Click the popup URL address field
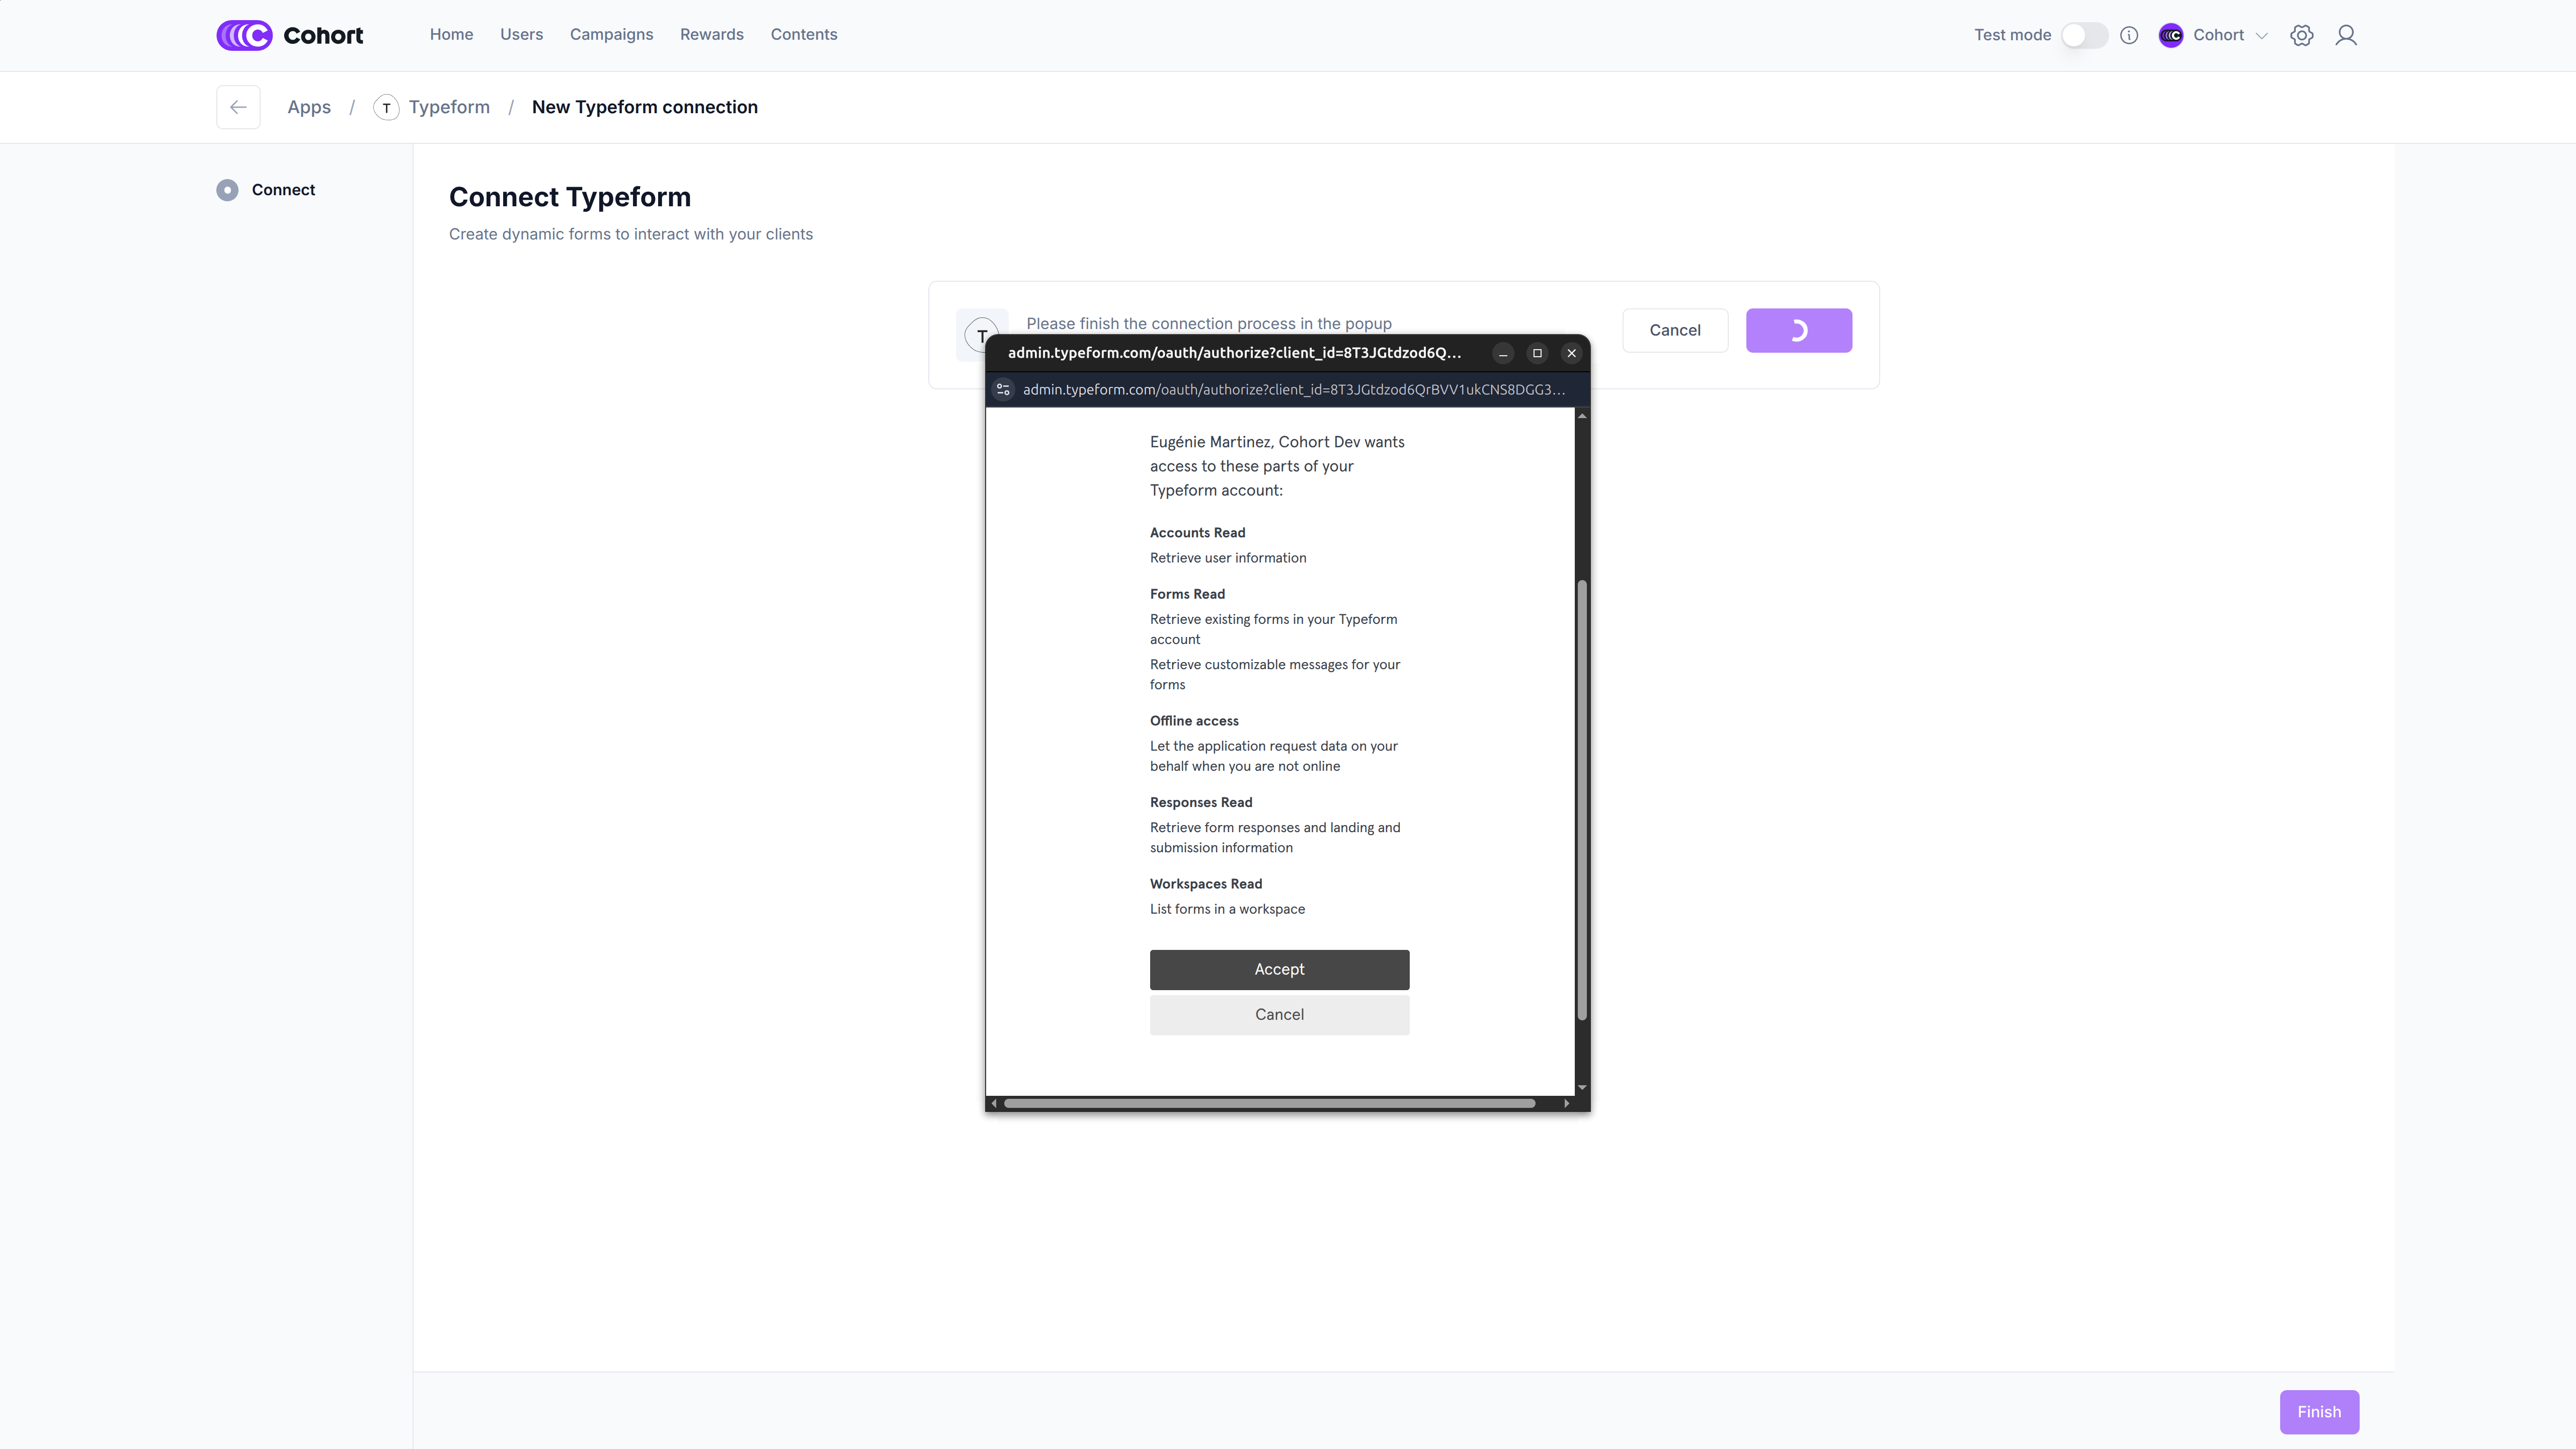Screen dimensions: 2576x1449 click(x=1293, y=389)
